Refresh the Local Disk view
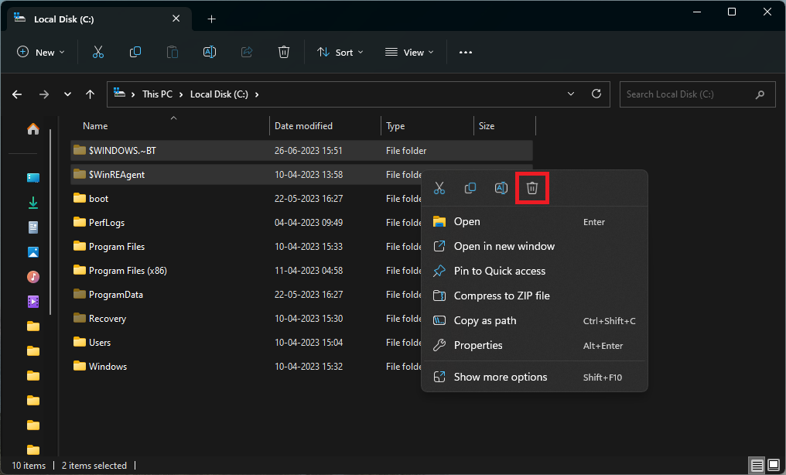786x475 pixels. [596, 94]
